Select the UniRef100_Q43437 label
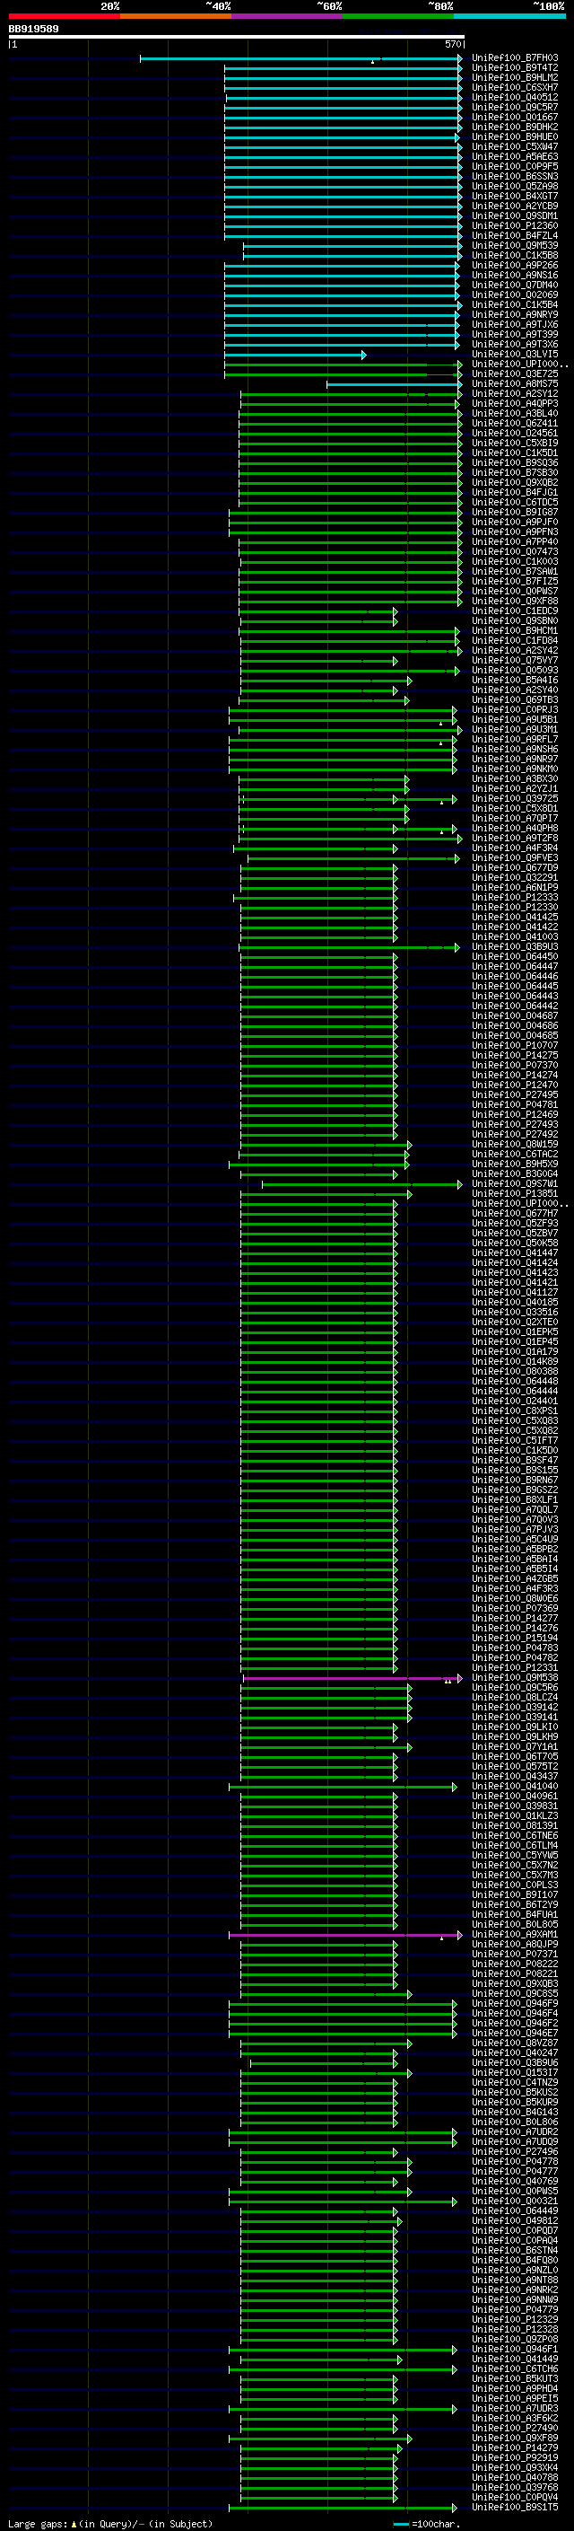574x2531 pixels. click(x=515, y=1777)
